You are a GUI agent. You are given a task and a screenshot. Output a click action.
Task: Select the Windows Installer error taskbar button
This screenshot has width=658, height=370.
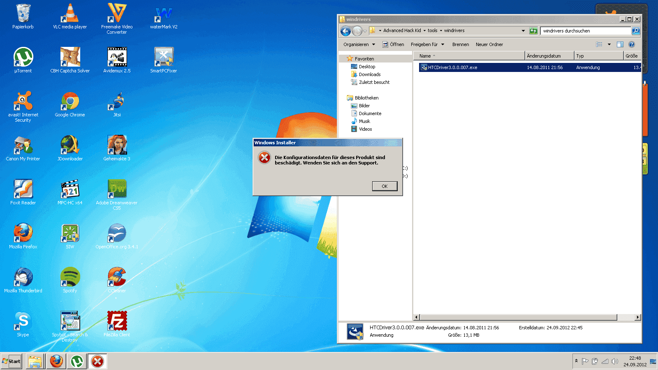pyautogui.click(x=97, y=361)
